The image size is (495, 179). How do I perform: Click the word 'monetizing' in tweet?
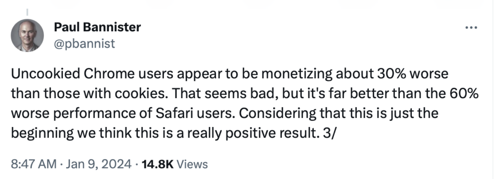(x=297, y=75)
